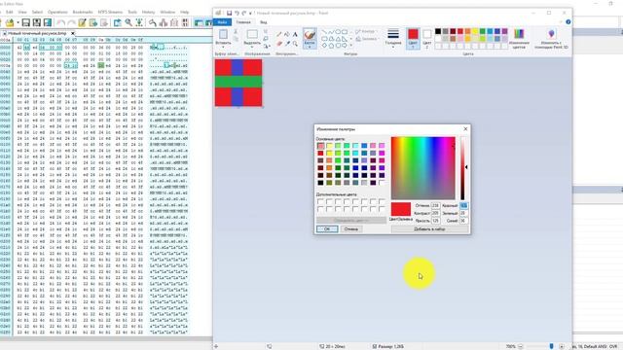This screenshot has height=350, width=623.
Task: Open the Fill dropdown in the Shapes group
Action: coord(366,39)
